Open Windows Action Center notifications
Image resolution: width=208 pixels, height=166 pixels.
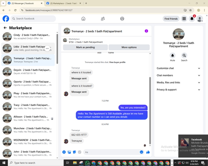point(203,163)
